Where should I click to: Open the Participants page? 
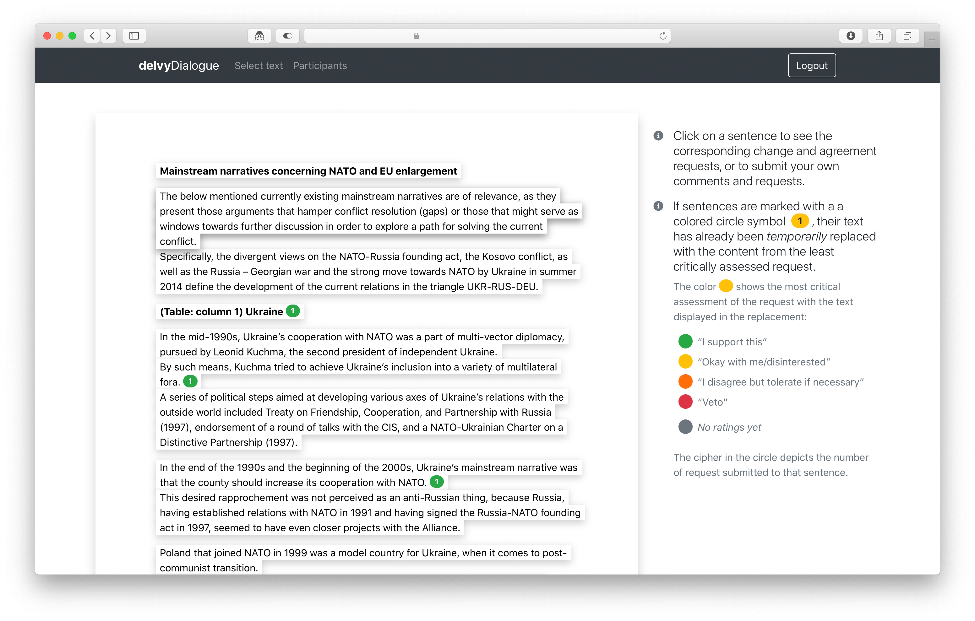pos(320,66)
